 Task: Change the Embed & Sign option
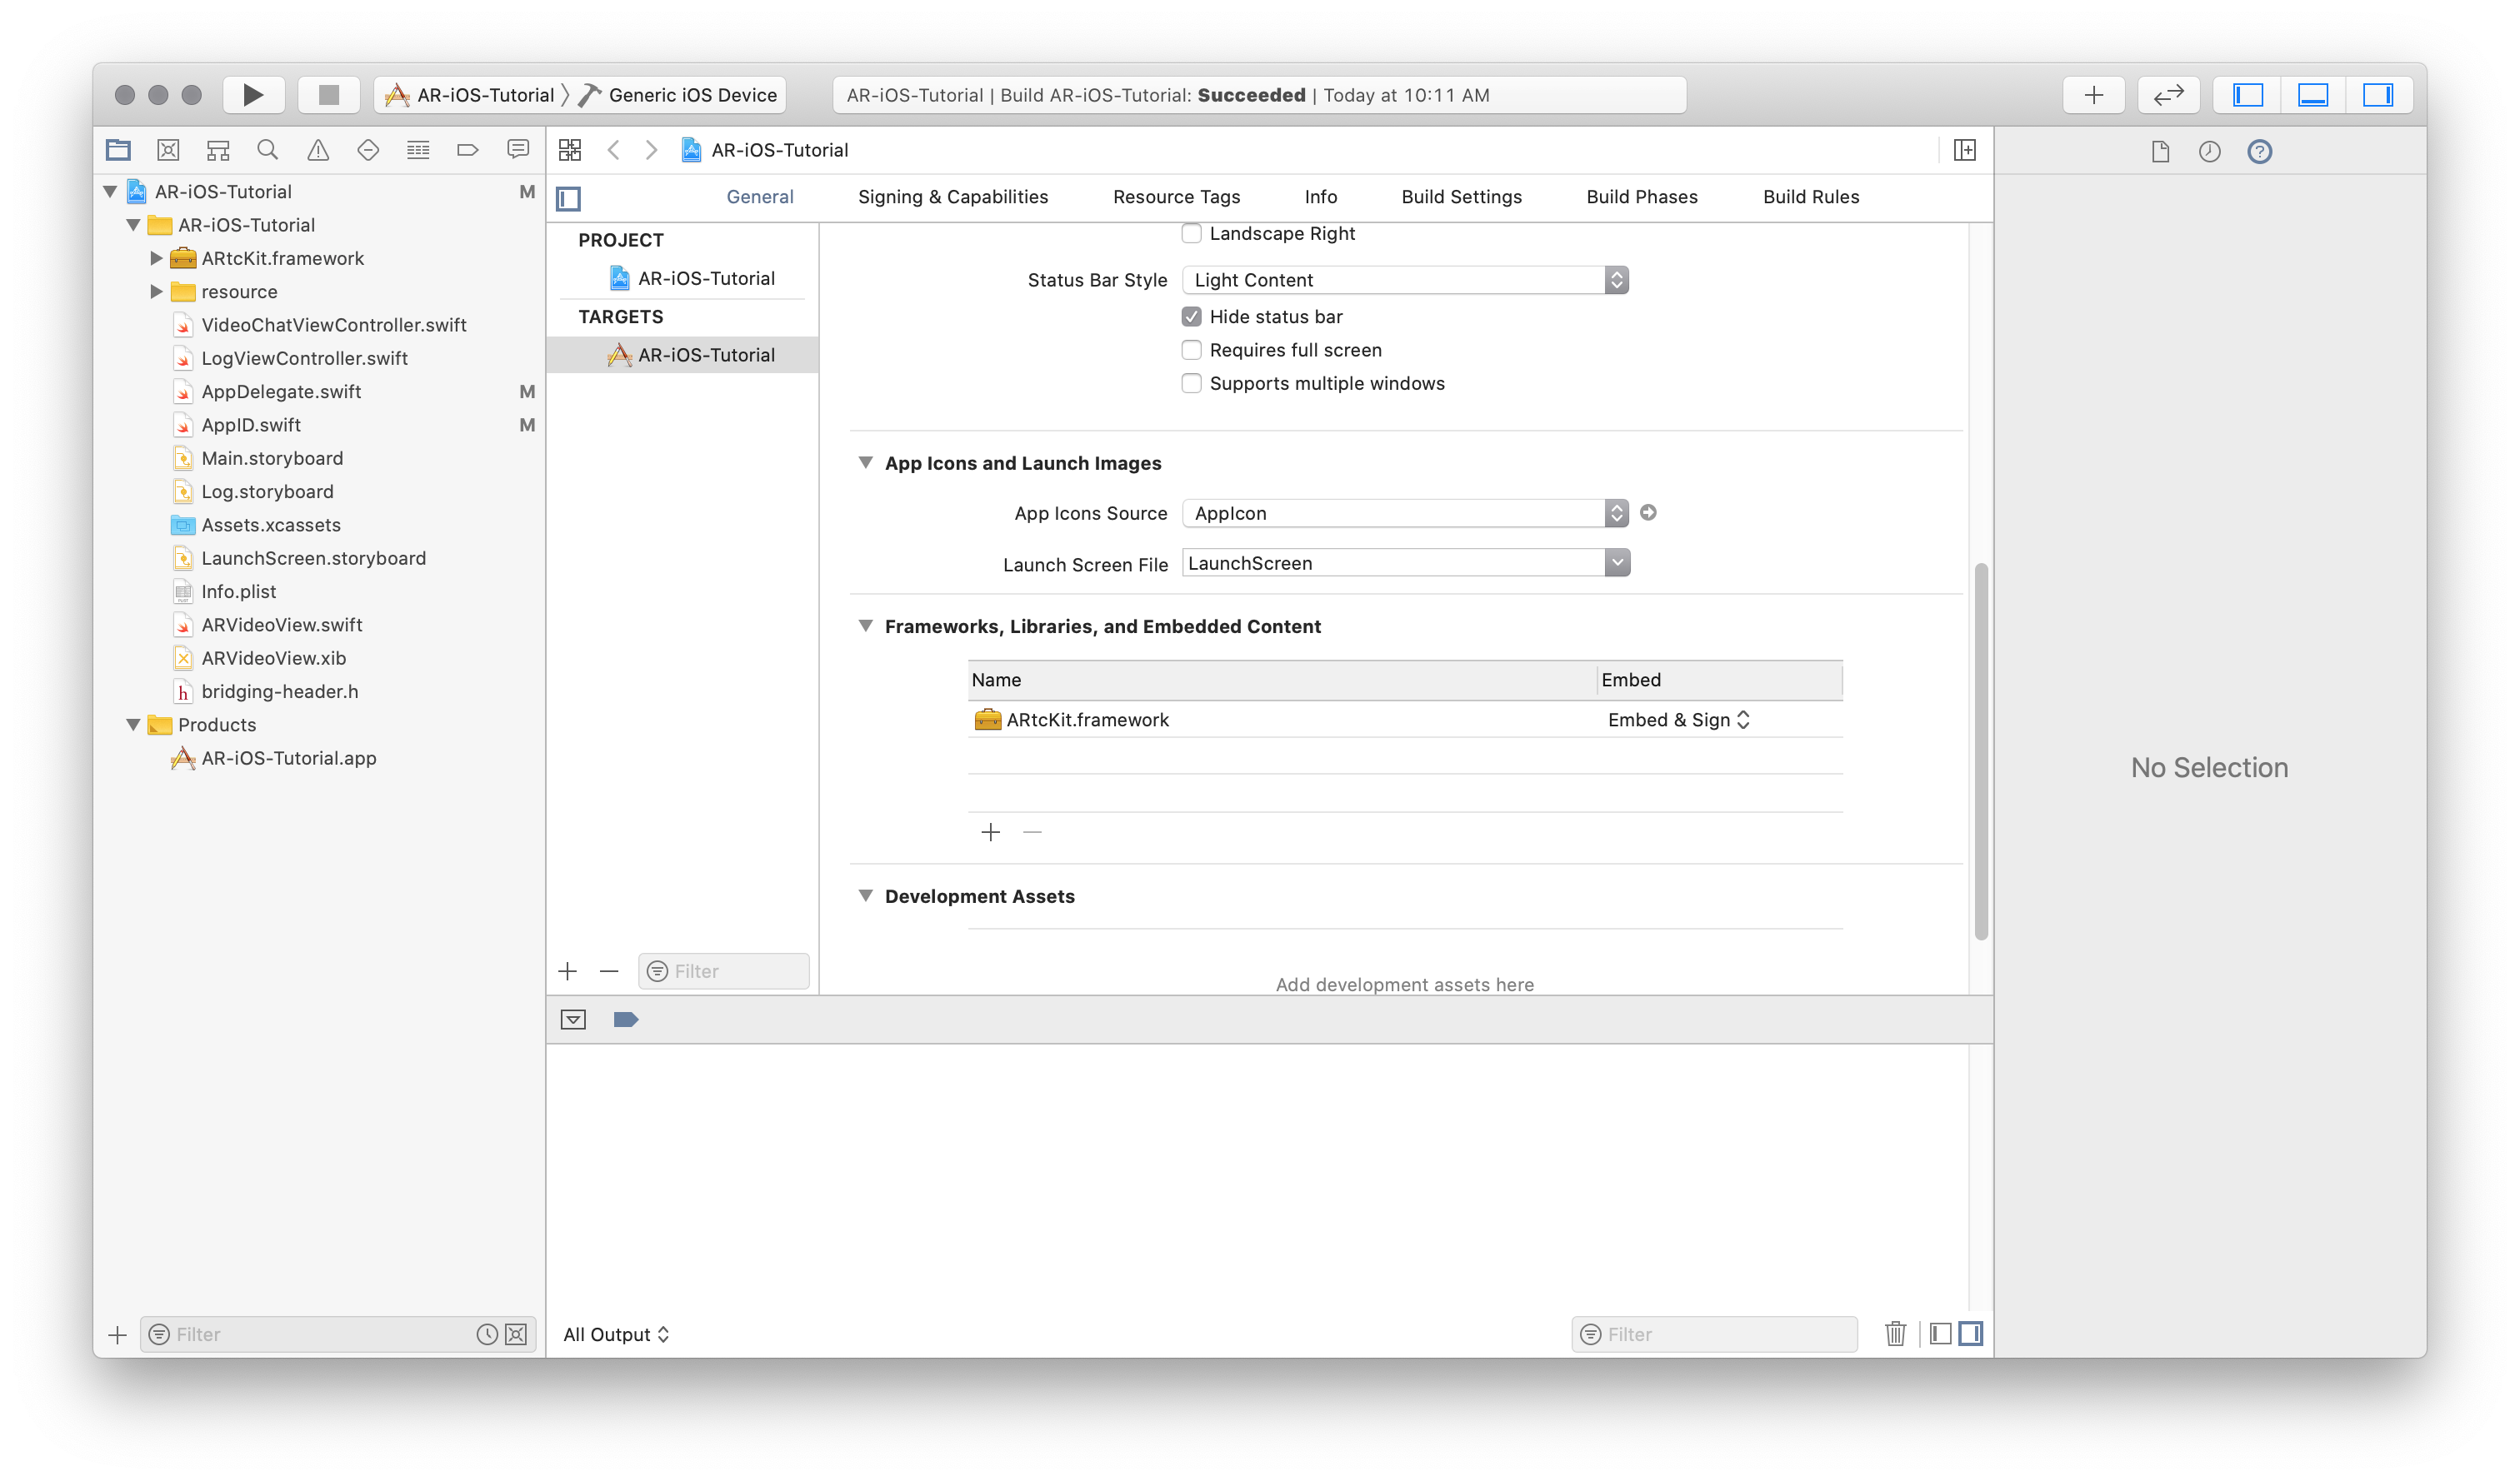click(x=1679, y=720)
